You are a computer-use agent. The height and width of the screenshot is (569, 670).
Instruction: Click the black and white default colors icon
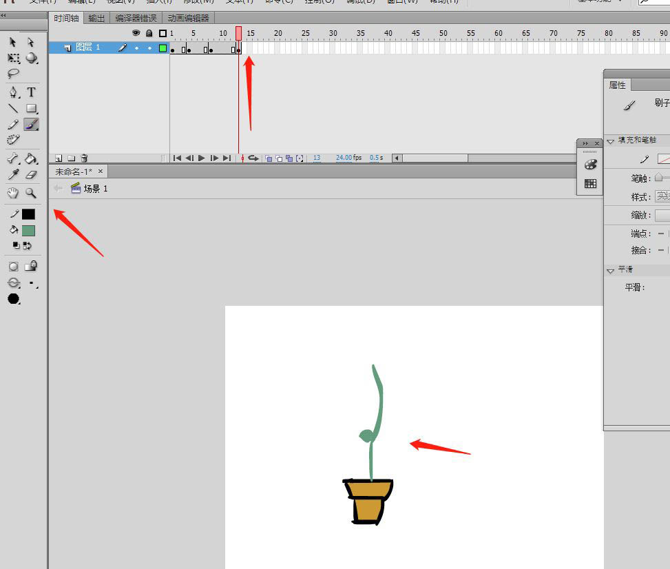[16, 245]
